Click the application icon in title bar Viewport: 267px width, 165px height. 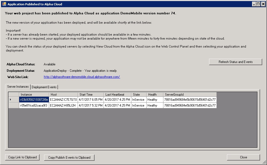click(4, 4)
